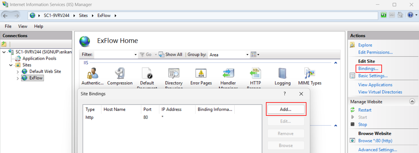The image size is (419, 153).
Task: Click ExFlow in the address breadcrumb
Action: click(104, 16)
